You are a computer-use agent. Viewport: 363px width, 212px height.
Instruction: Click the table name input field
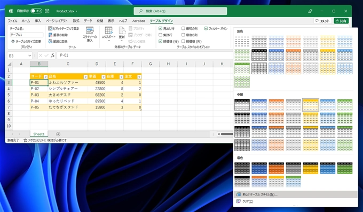pos(26,35)
